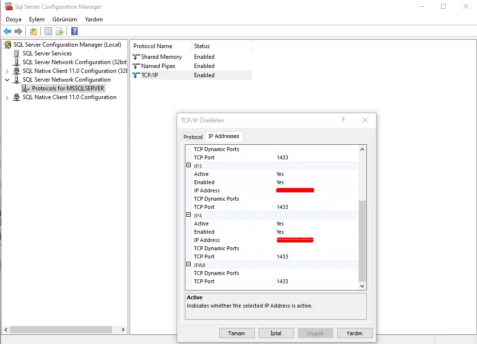Select the Shared Memory row's Enabled status
Screen dimensions: 477x344
[204, 57]
